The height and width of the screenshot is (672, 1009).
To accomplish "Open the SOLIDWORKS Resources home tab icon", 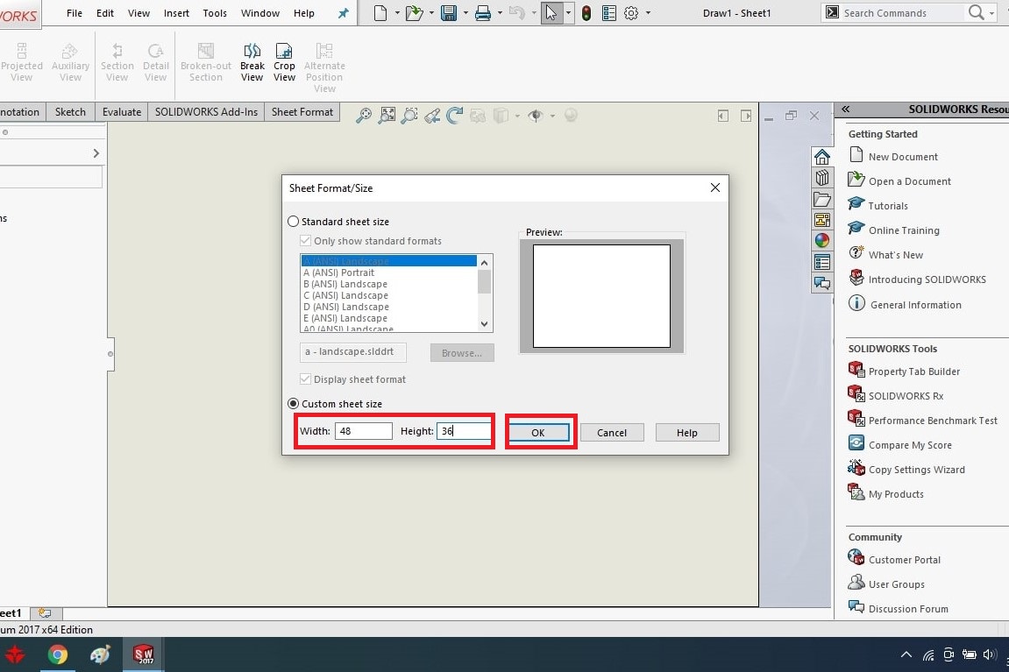I will (821, 157).
